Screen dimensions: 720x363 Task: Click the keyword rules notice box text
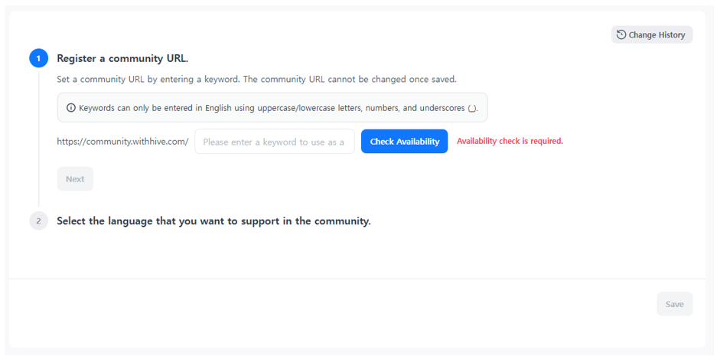[x=279, y=108]
